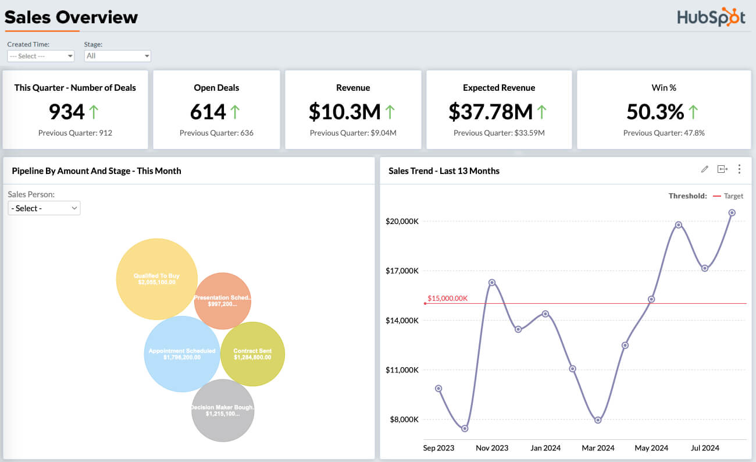Open the Sales Person select dropdown
The height and width of the screenshot is (462, 756).
(x=44, y=208)
